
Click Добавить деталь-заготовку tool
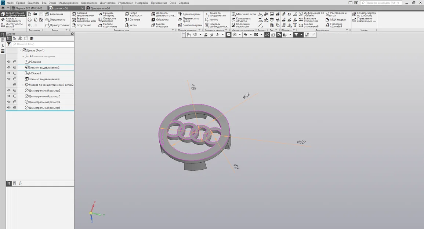pyautogui.click(x=164, y=14)
